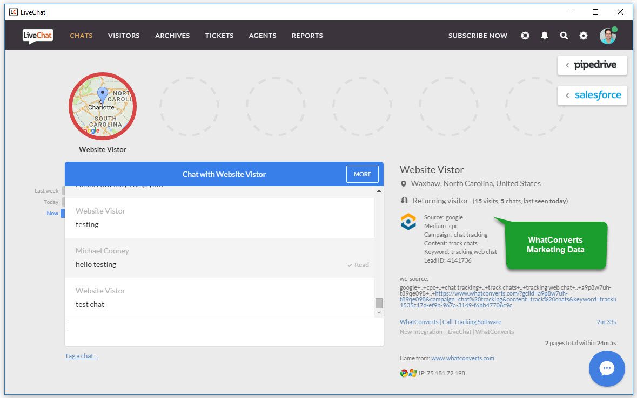Click the IP: 75.181.72.198 text
Screen dimensions: 637x398
click(442, 373)
